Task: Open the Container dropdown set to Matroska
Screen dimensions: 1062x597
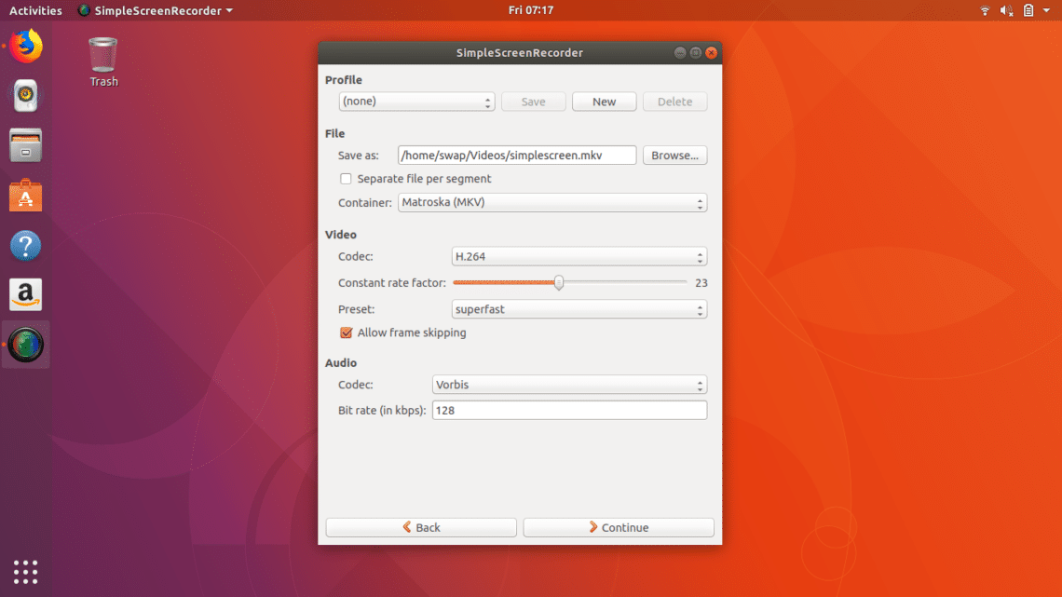Action: click(552, 202)
